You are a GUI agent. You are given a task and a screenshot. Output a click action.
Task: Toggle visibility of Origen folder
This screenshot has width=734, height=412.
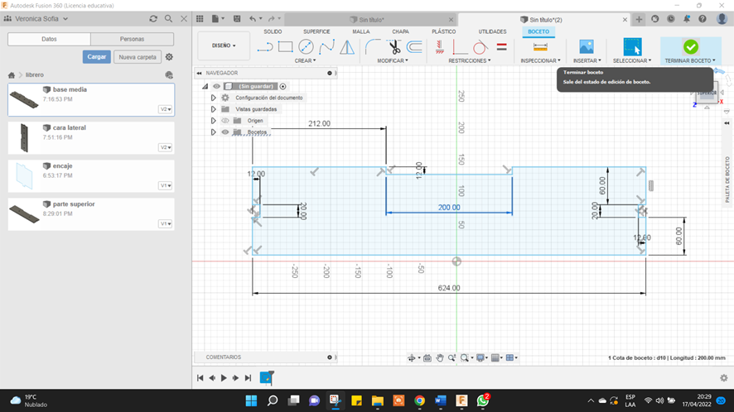[x=225, y=121]
